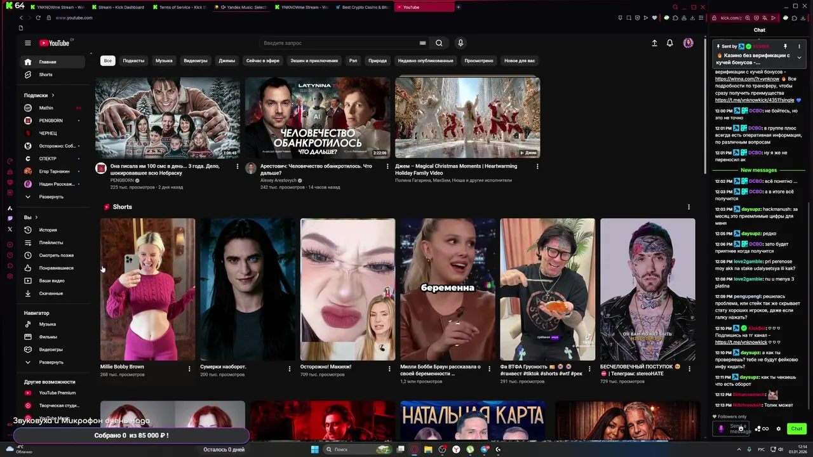The width and height of the screenshot is (813, 457).
Task: Open options for Она писала video
Action: tap(238, 166)
